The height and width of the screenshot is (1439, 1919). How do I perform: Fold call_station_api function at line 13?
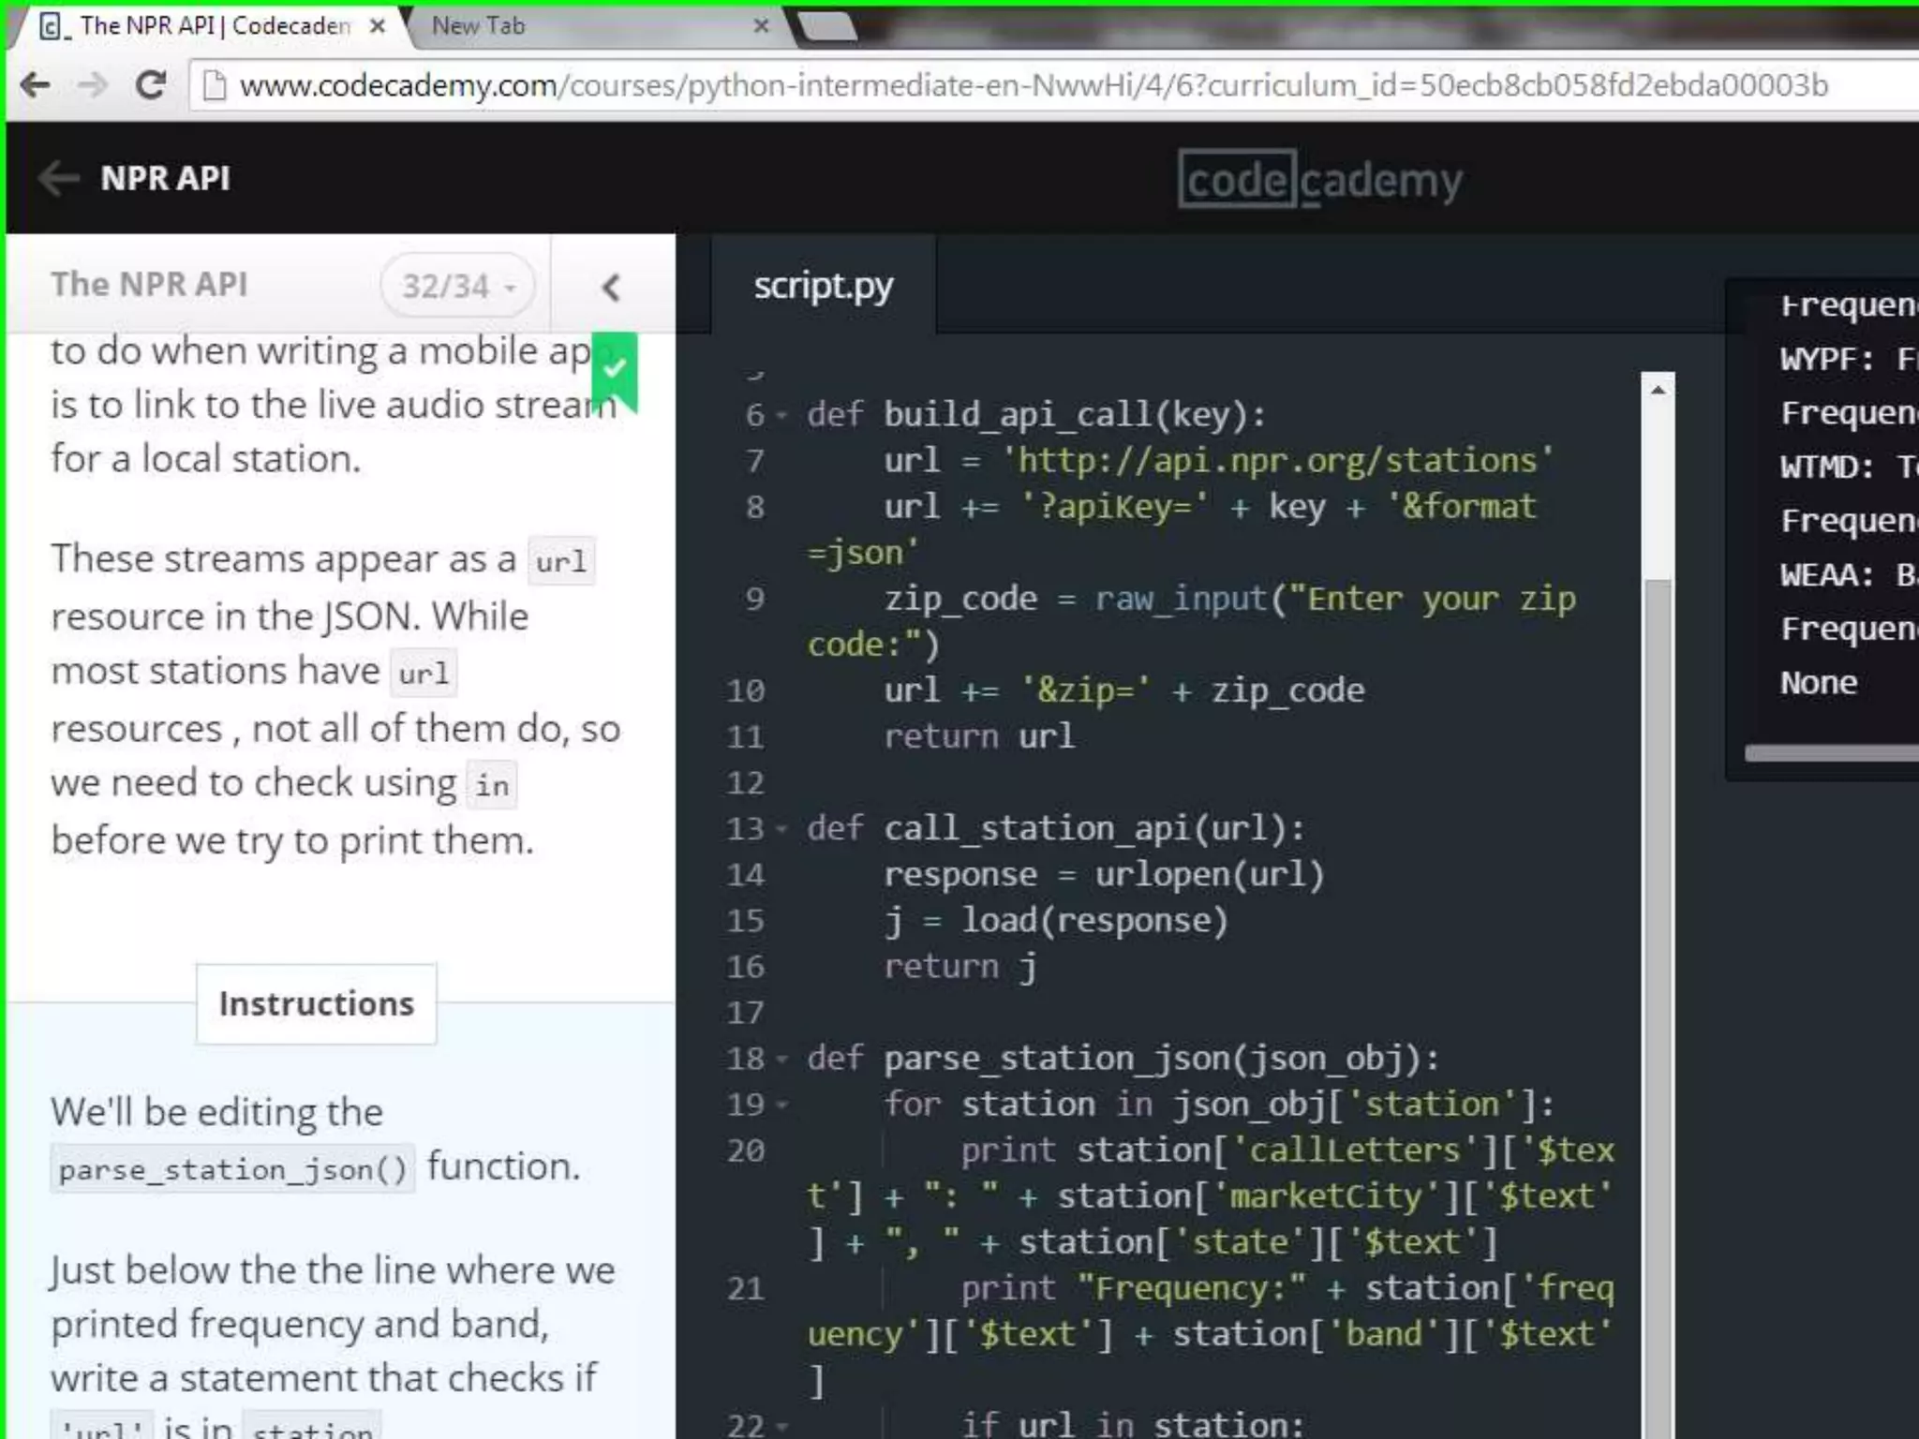coord(781,829)
